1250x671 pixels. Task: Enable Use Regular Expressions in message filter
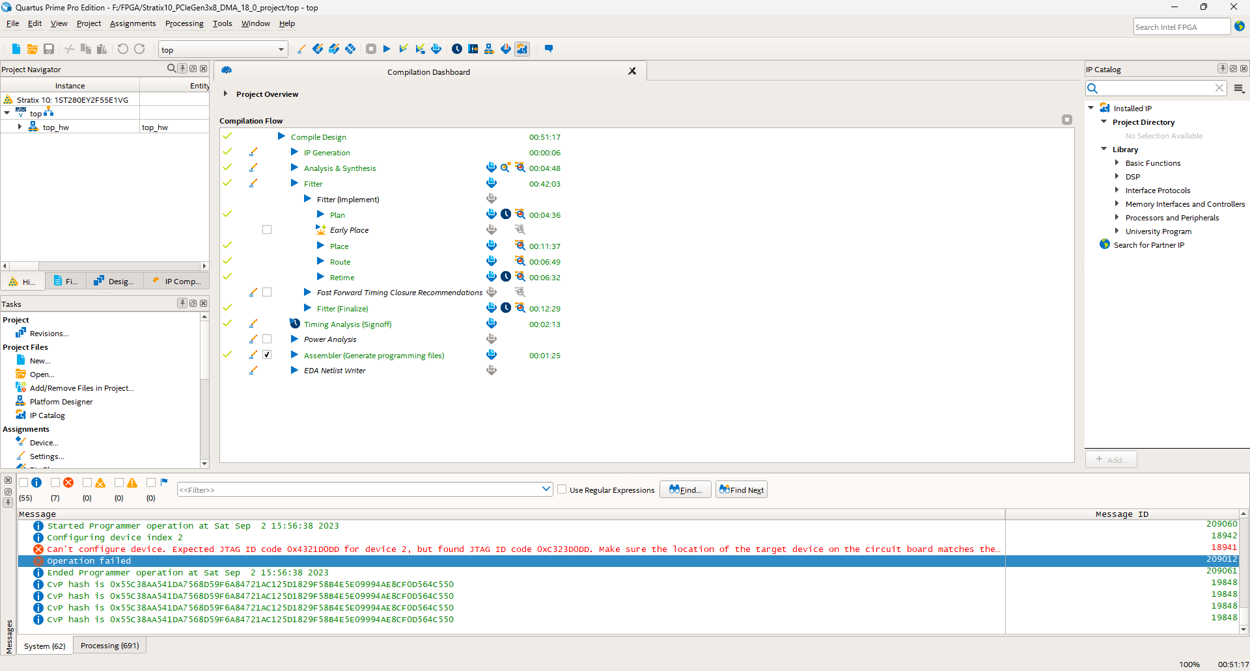coord(562,489)
